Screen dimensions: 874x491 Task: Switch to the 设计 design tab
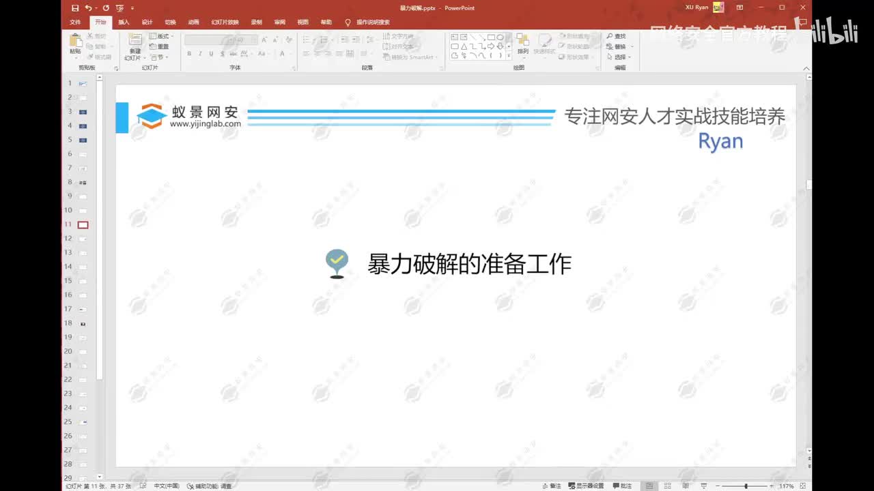point(147,22)
